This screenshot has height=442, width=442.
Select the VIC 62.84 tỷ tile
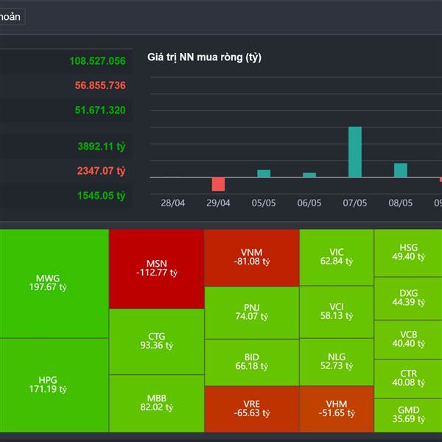tap(336, 257)
